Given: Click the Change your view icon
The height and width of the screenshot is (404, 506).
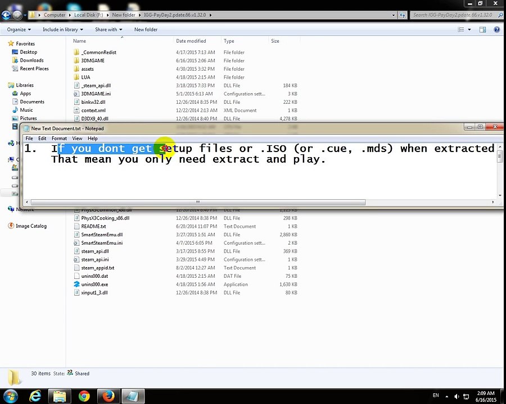Looking at the screenshot, I should [461, 30].
